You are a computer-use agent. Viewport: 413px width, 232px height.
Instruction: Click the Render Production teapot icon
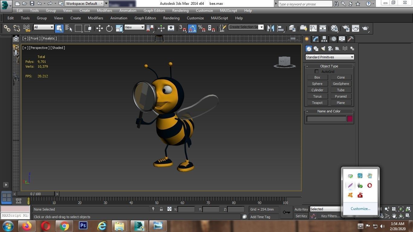point(365,28)
